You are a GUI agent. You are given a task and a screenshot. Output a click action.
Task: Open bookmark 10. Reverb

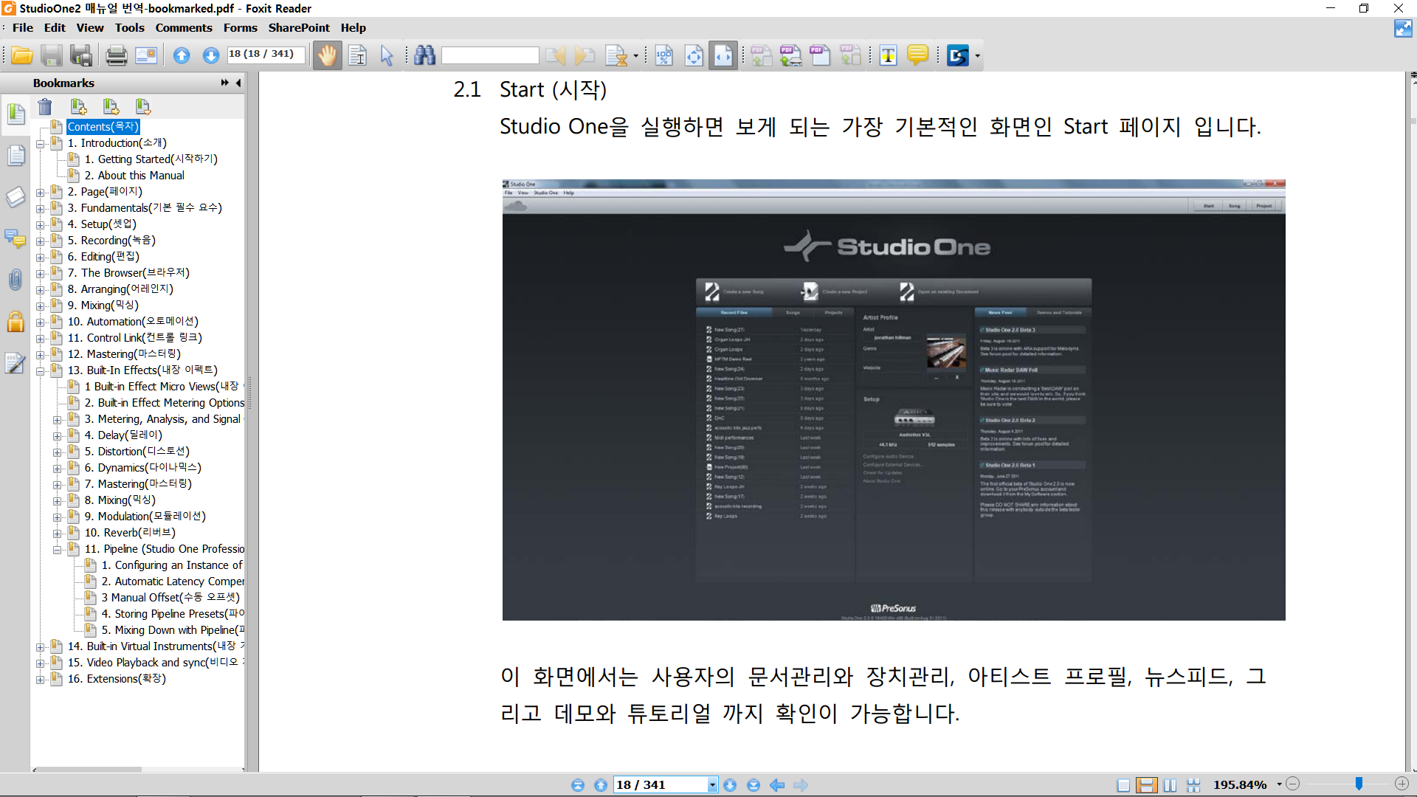[x=130, y=533]
